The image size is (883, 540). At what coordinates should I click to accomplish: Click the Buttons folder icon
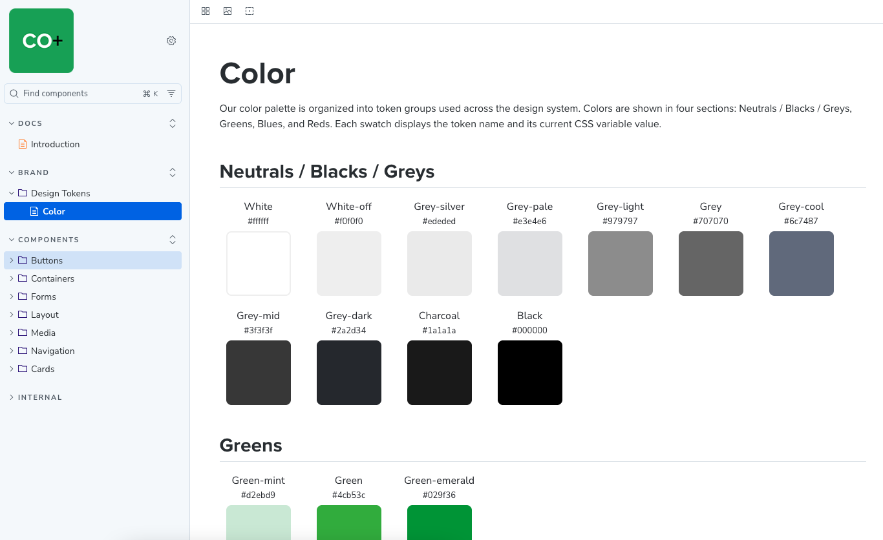(23, 260)
